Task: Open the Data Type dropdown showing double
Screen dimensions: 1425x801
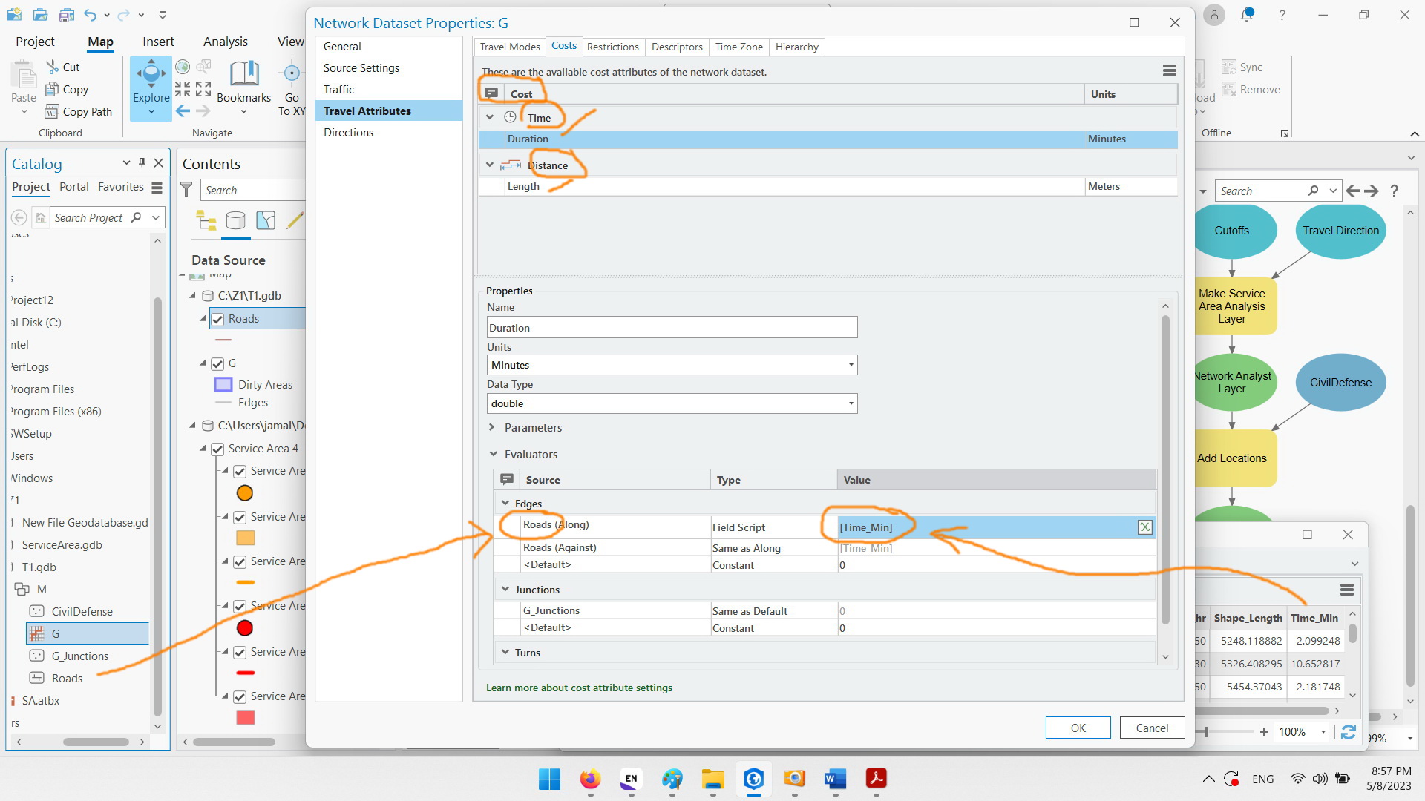Action: (x=672, y=403)
